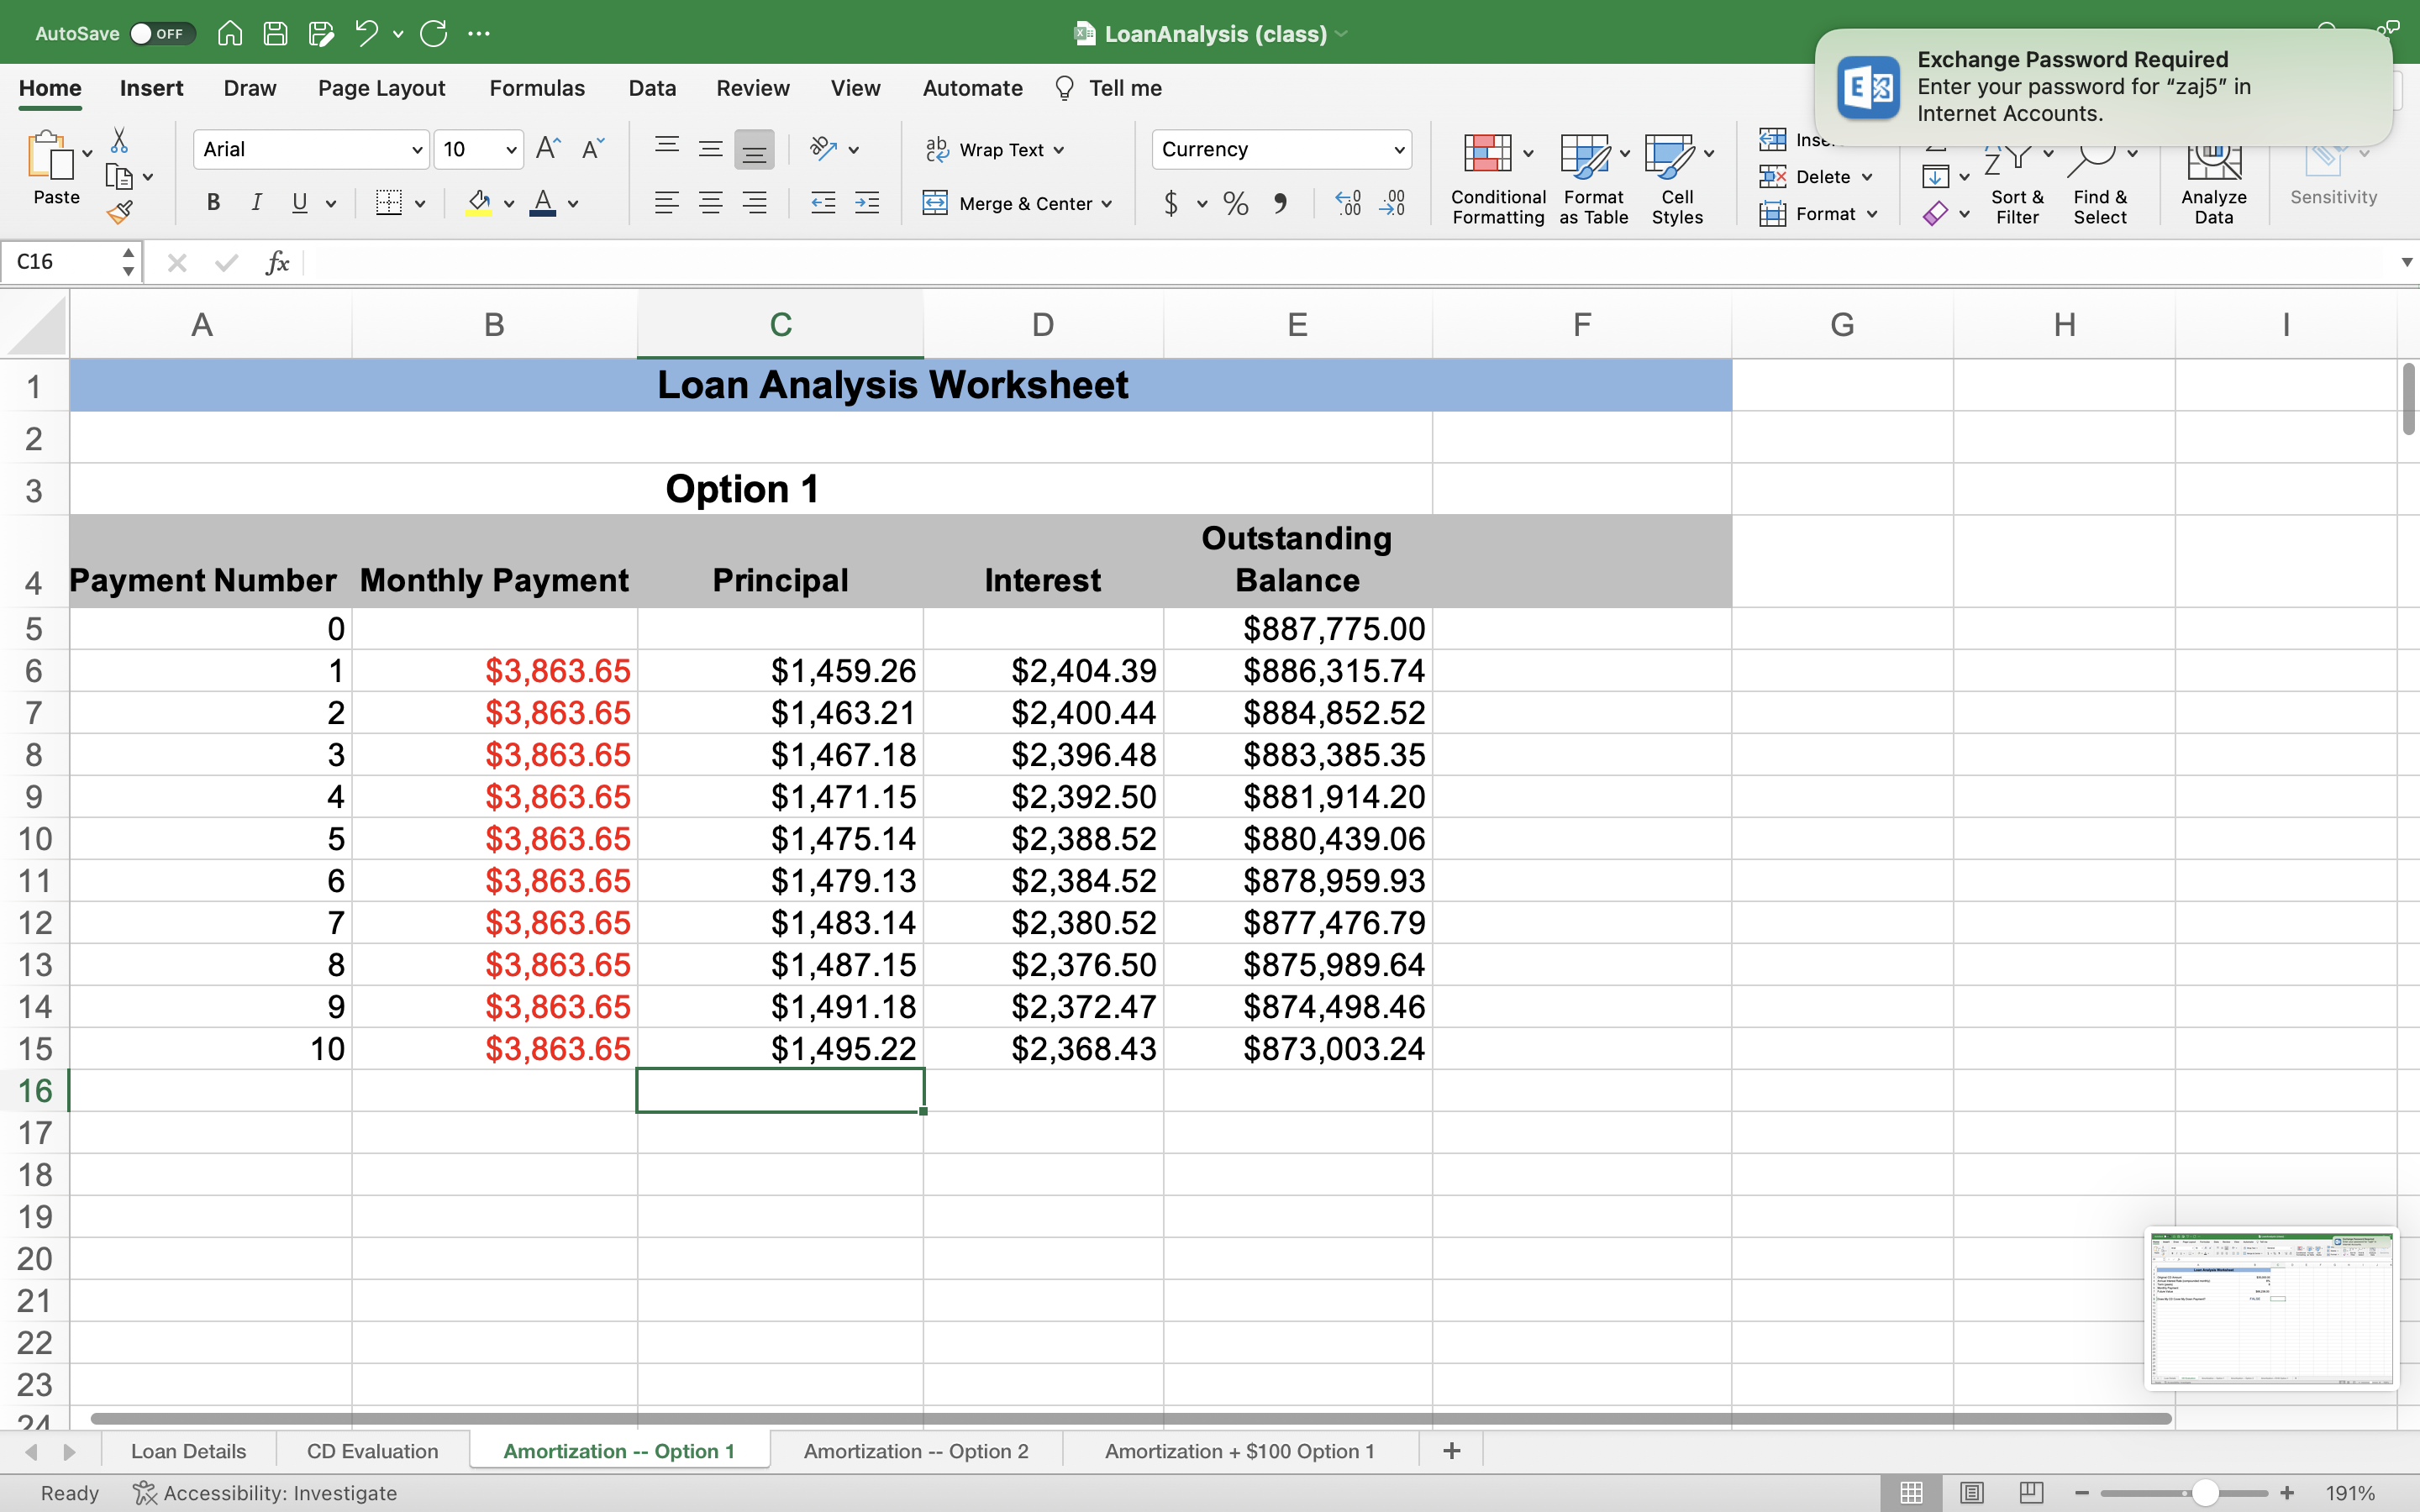Click the Insert Function fx icon

[x=278, y=262]
